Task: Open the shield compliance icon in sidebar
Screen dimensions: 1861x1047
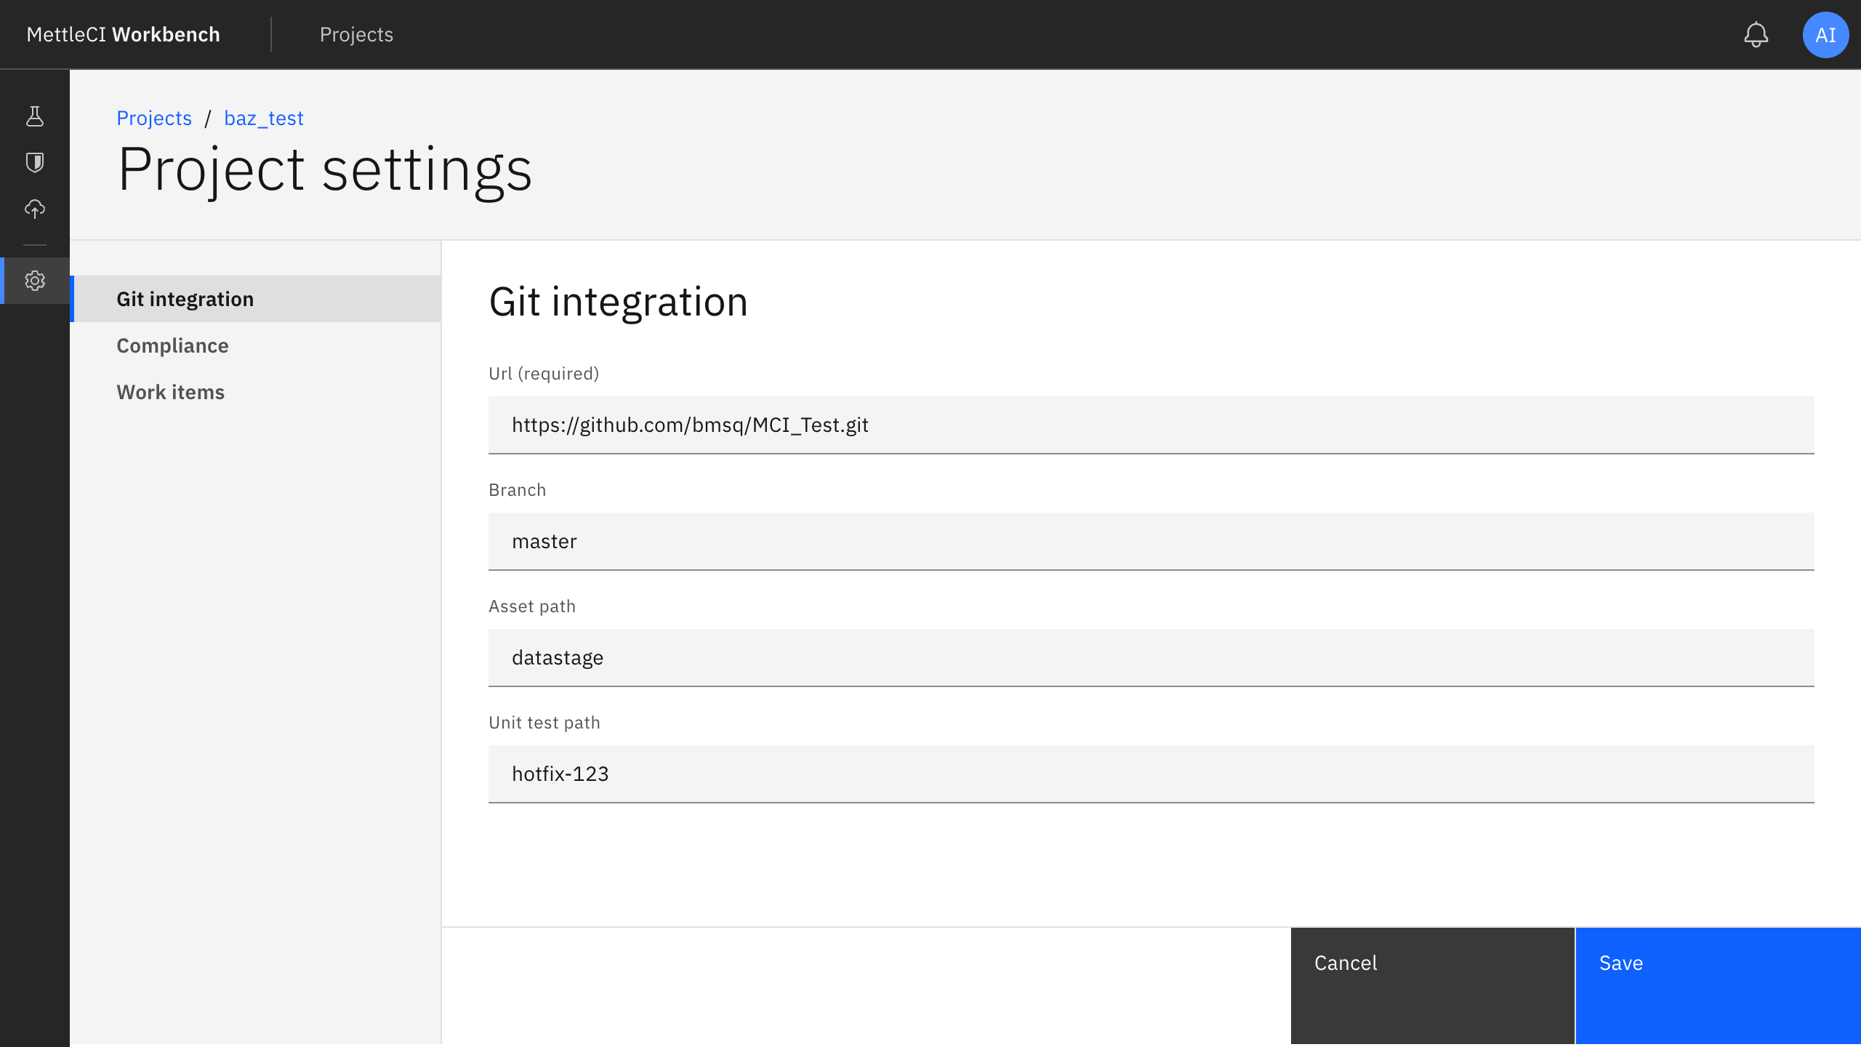Action: [34, 162]
